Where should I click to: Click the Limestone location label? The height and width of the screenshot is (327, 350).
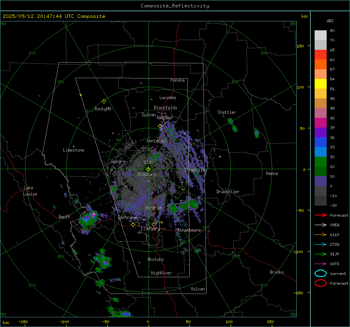(73, 150)
